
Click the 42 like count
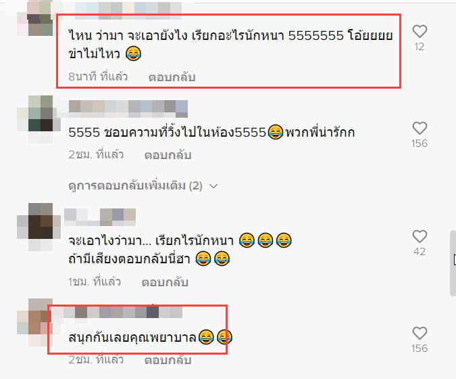coord(420,252)
